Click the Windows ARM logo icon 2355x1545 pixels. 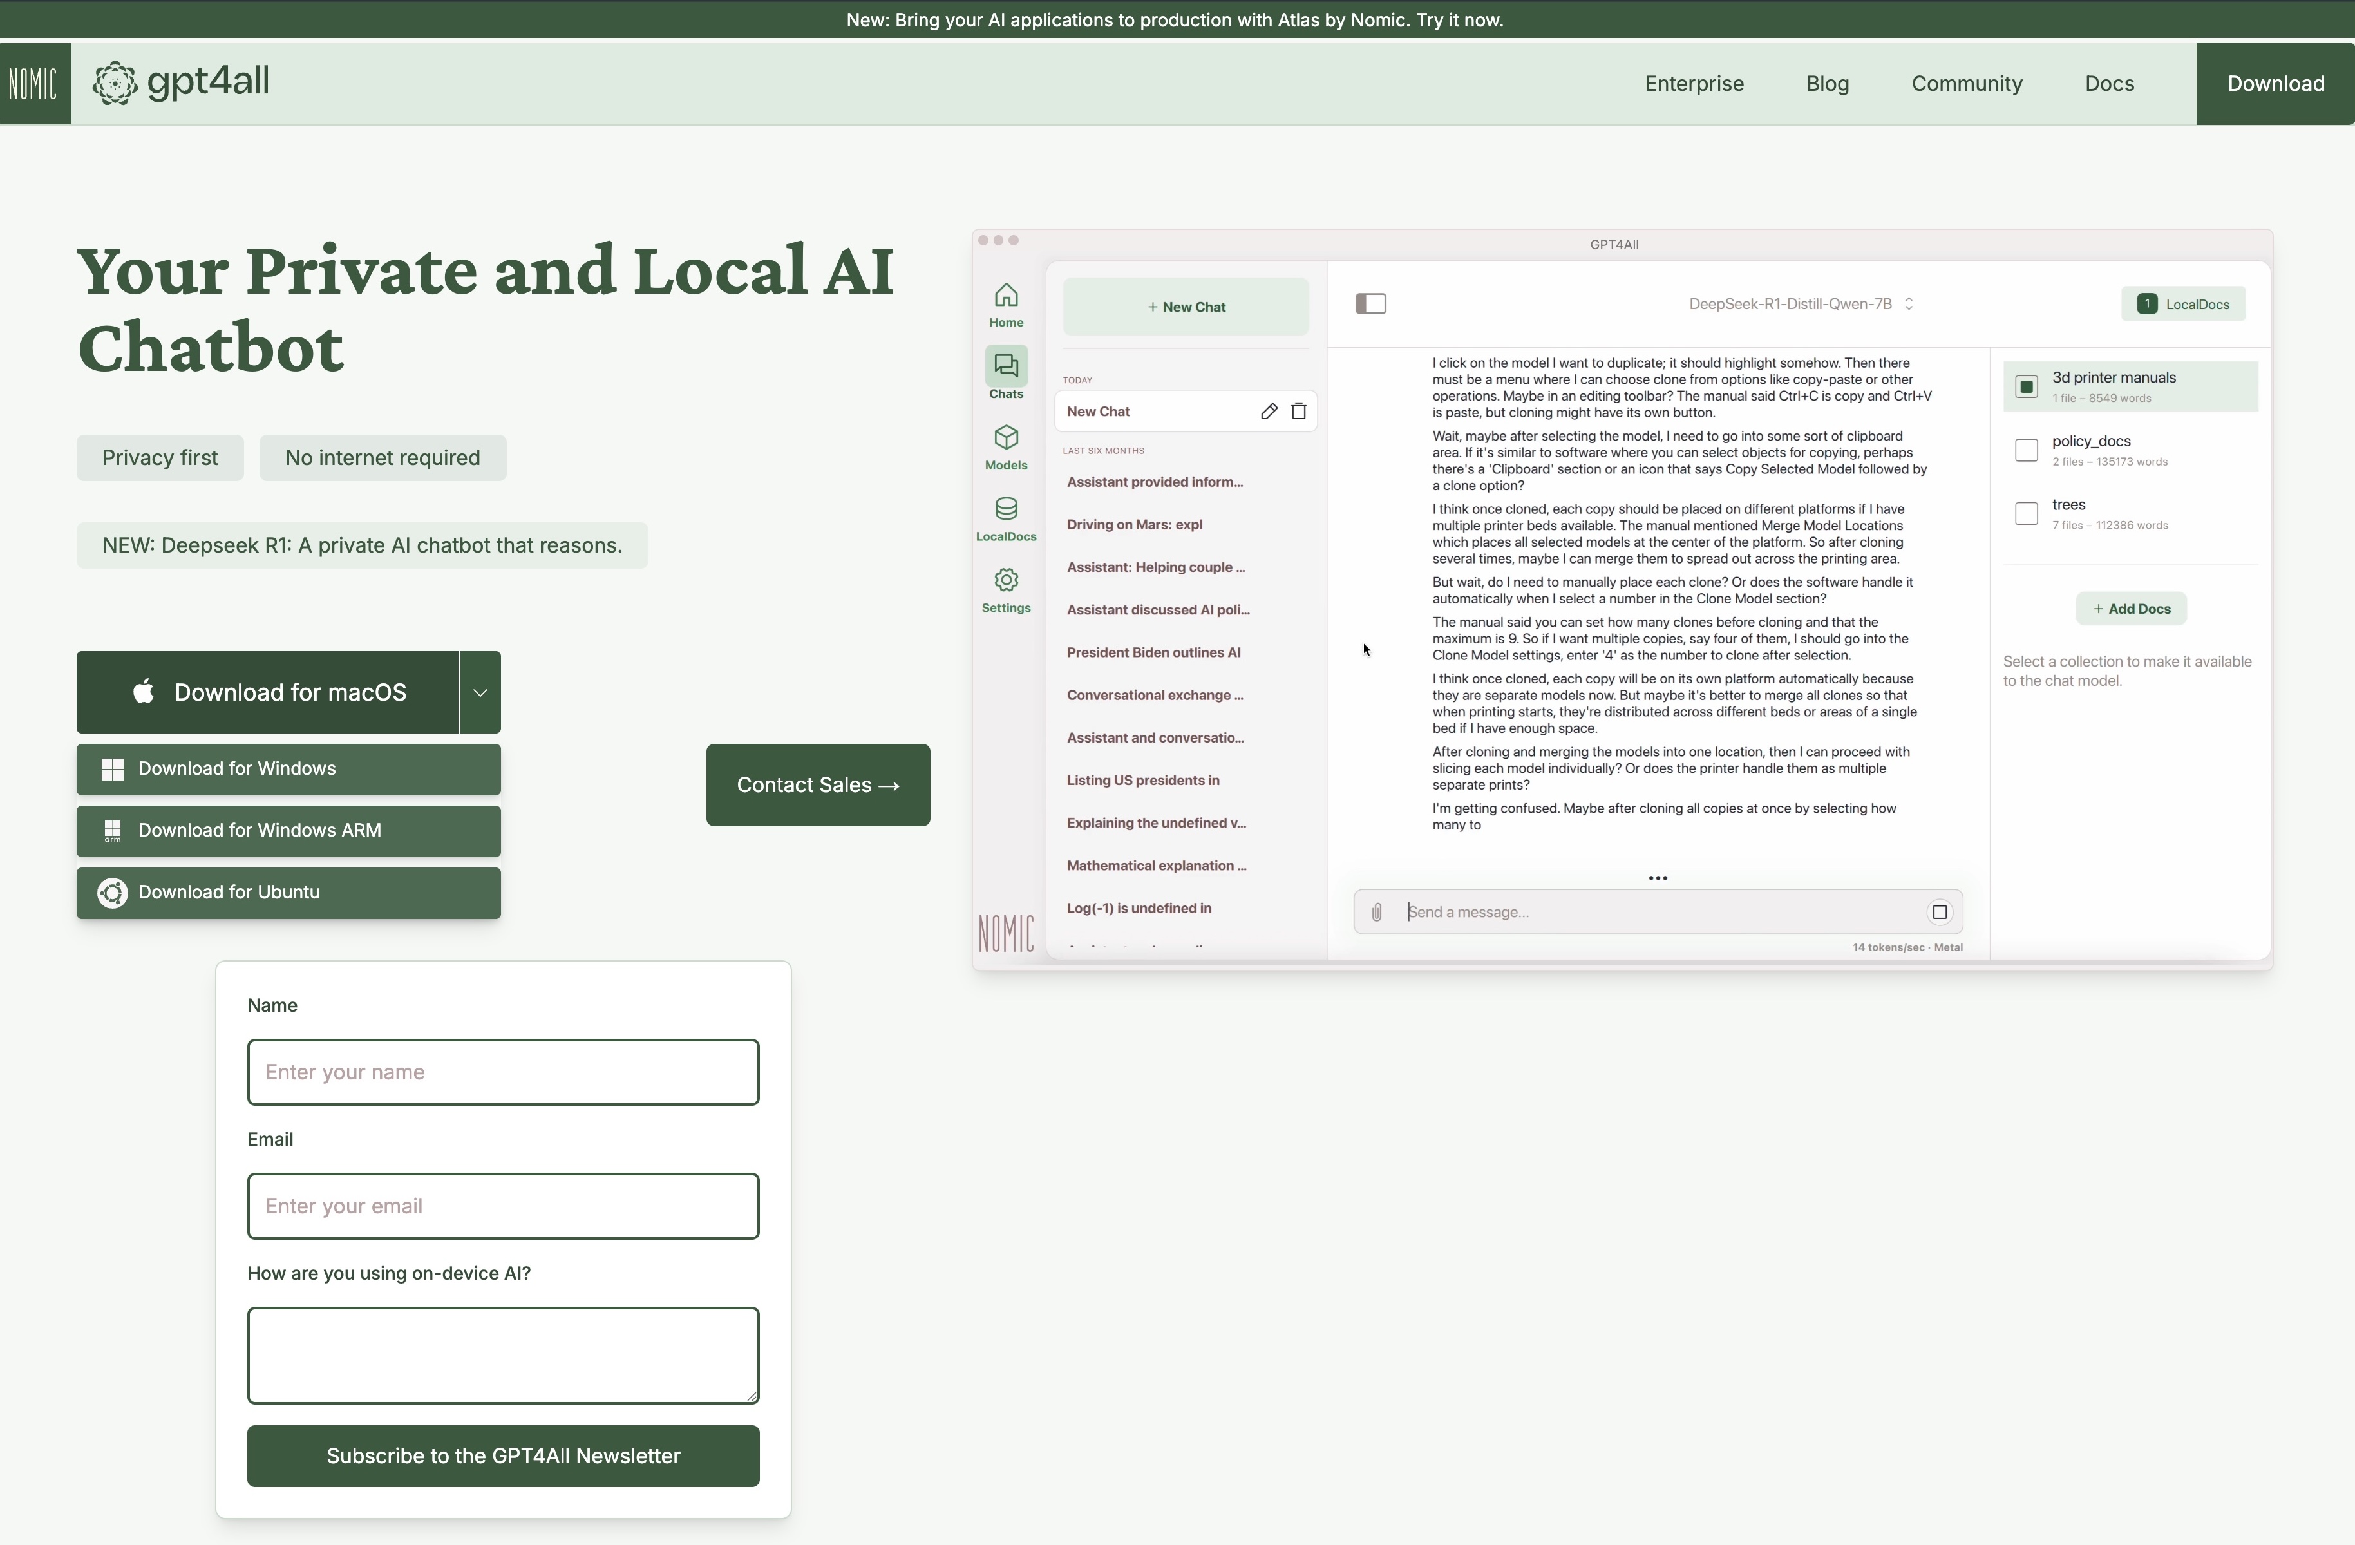(x=113, y=831)
